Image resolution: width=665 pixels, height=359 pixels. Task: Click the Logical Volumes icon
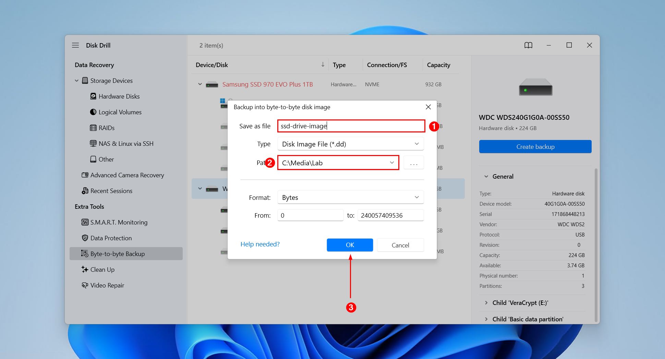point(93,112)
